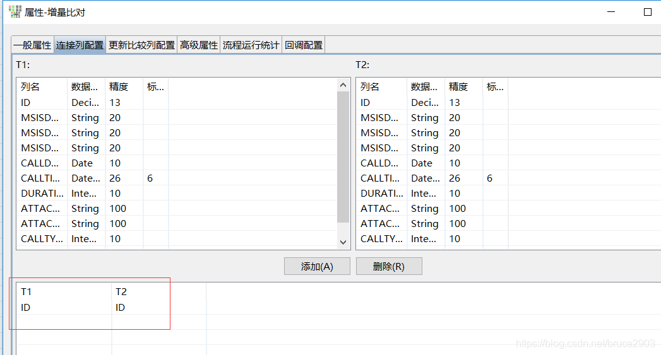Viewport: 661px width, 355px height.
Task: Click the 列名 column header in T2 list
Action: [381, 87]
